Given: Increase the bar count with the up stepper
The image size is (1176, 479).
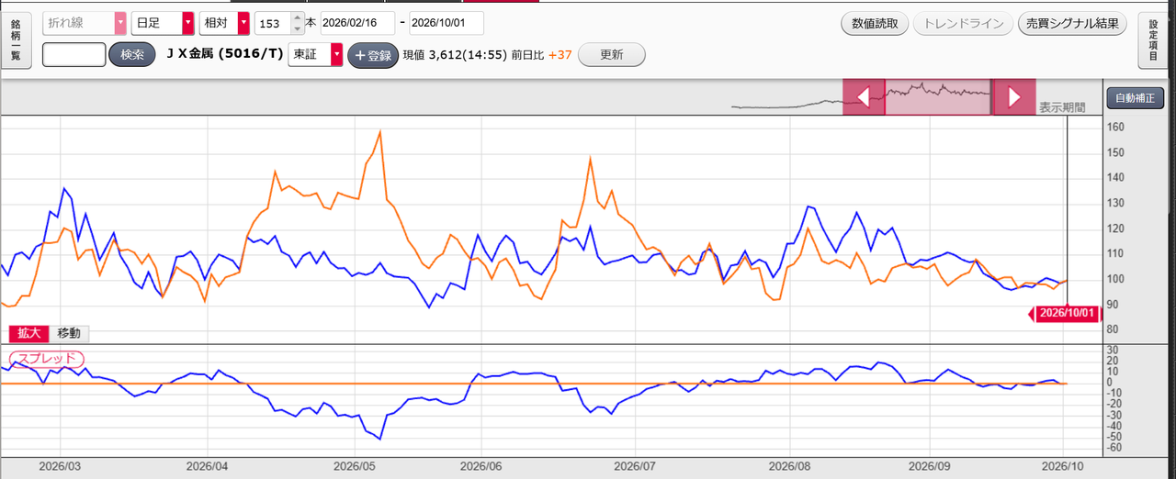Looking at the screenshot, I should 297,18.
